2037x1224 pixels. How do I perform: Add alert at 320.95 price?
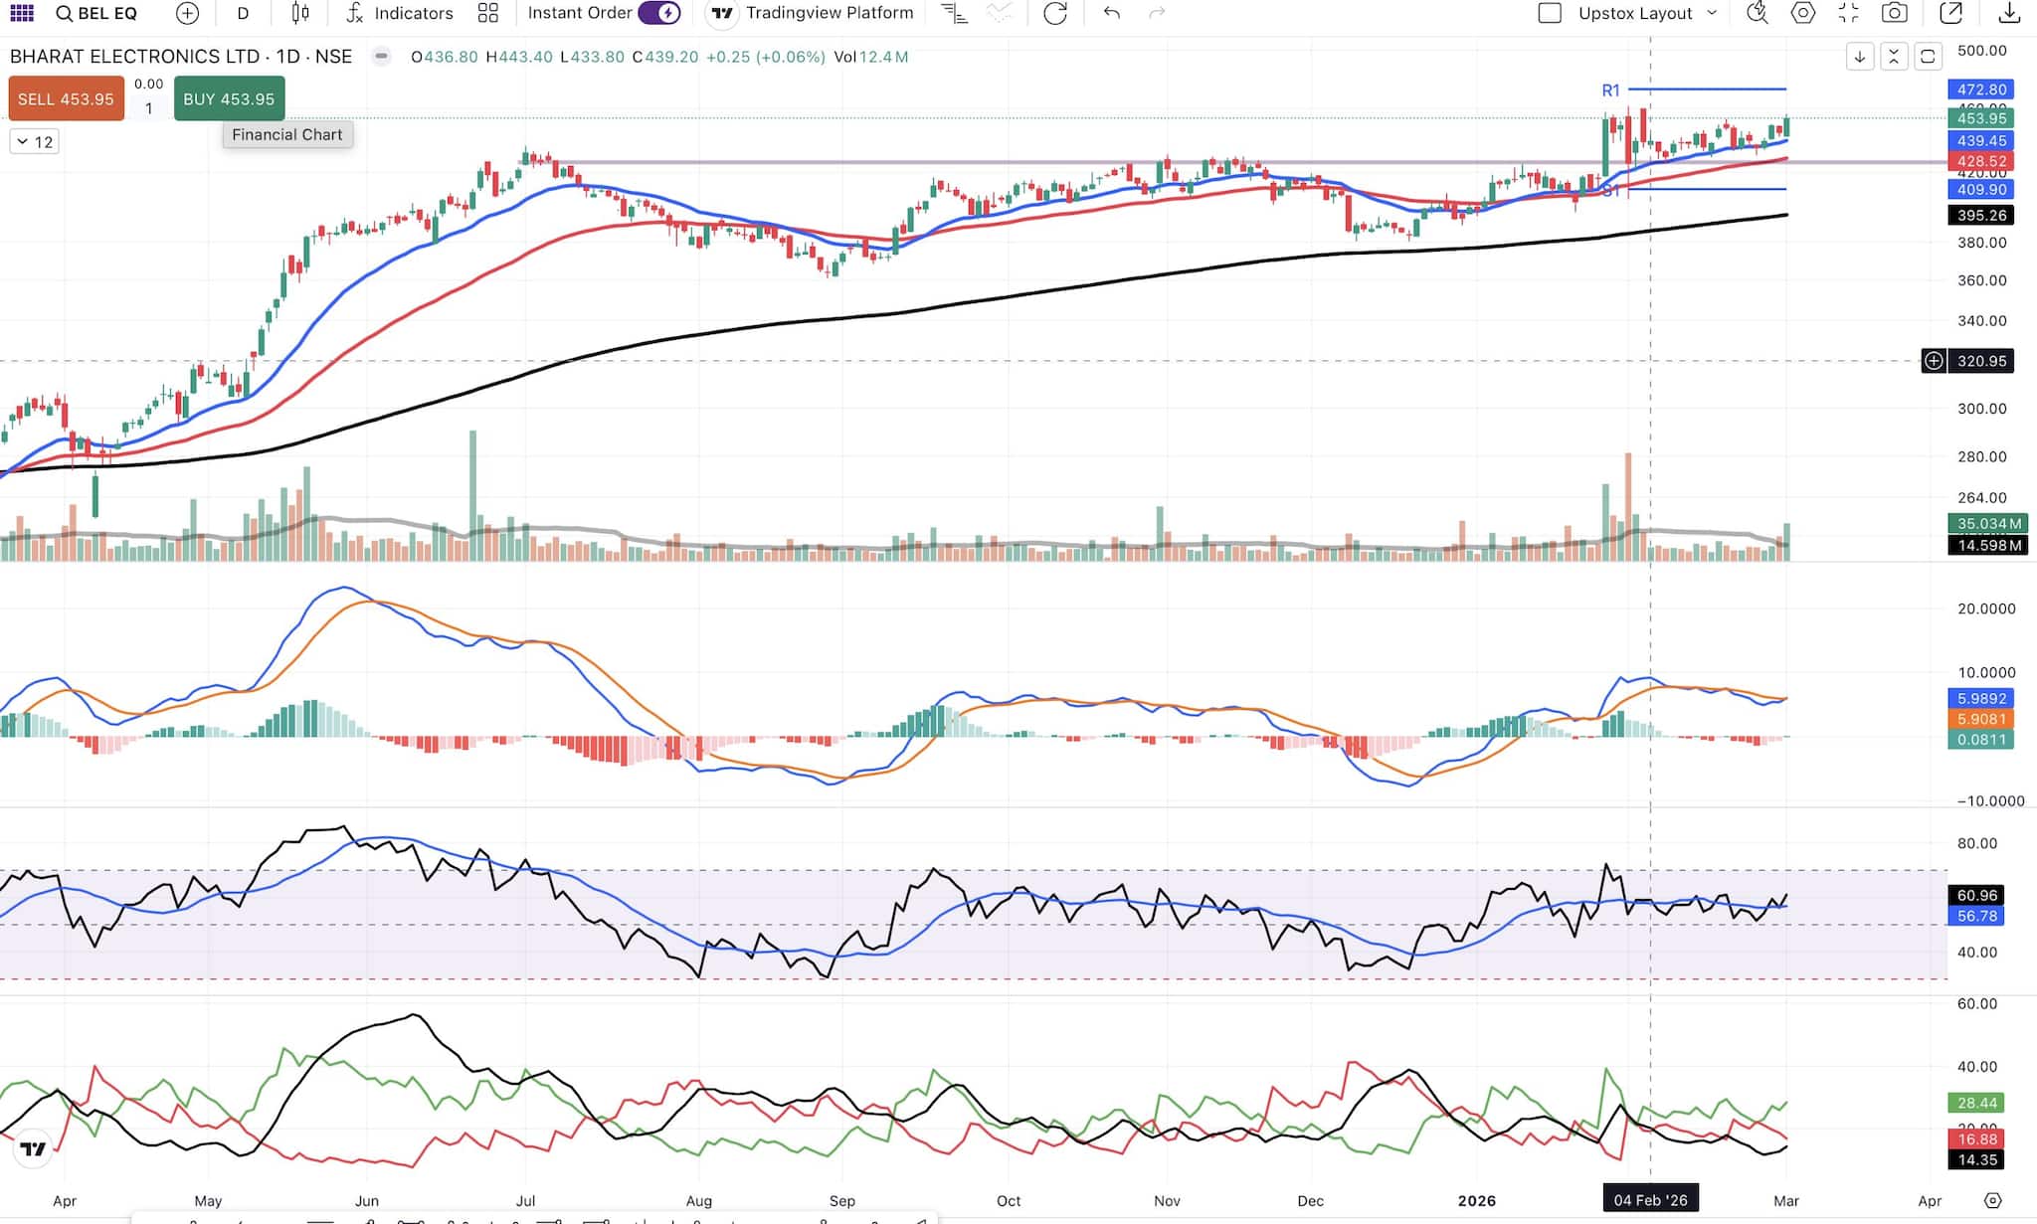(1934, 361)
